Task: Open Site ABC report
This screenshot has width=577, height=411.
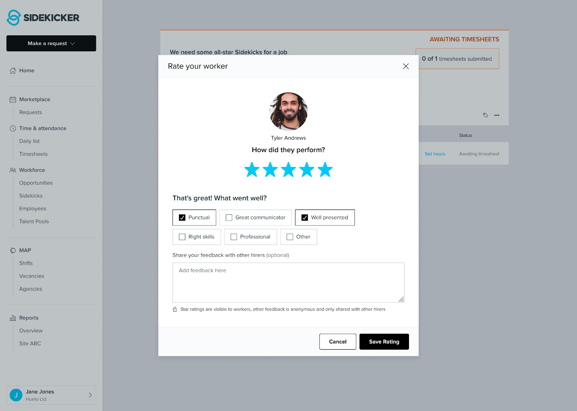Action: tap(30, 343)
